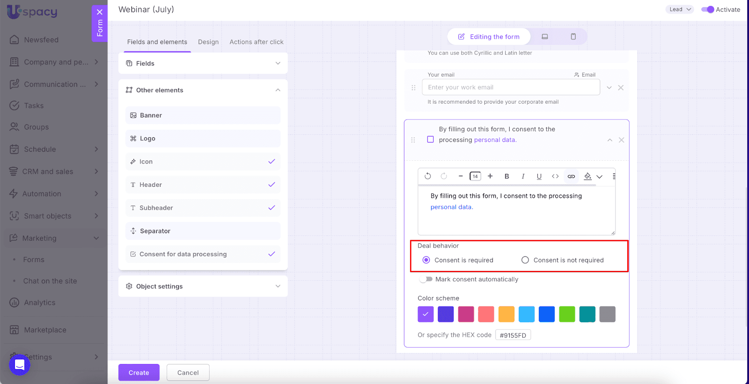Switch to desktop preview icon
Viewport: 749px width, 384px height.
click(545, 36)
